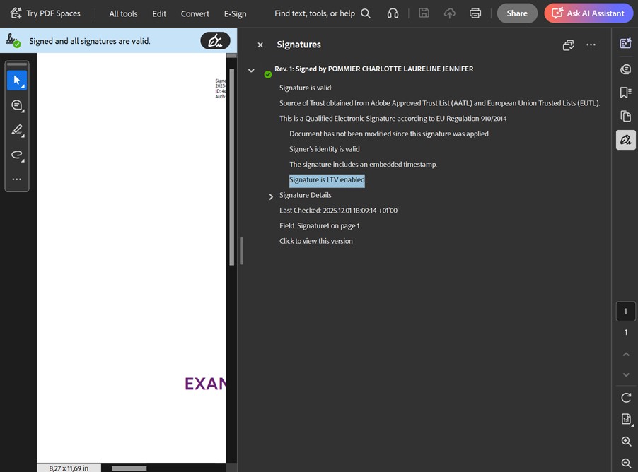Open the comments panel icon in right rail
638x472 pixels.
click(x=625, y=69)
